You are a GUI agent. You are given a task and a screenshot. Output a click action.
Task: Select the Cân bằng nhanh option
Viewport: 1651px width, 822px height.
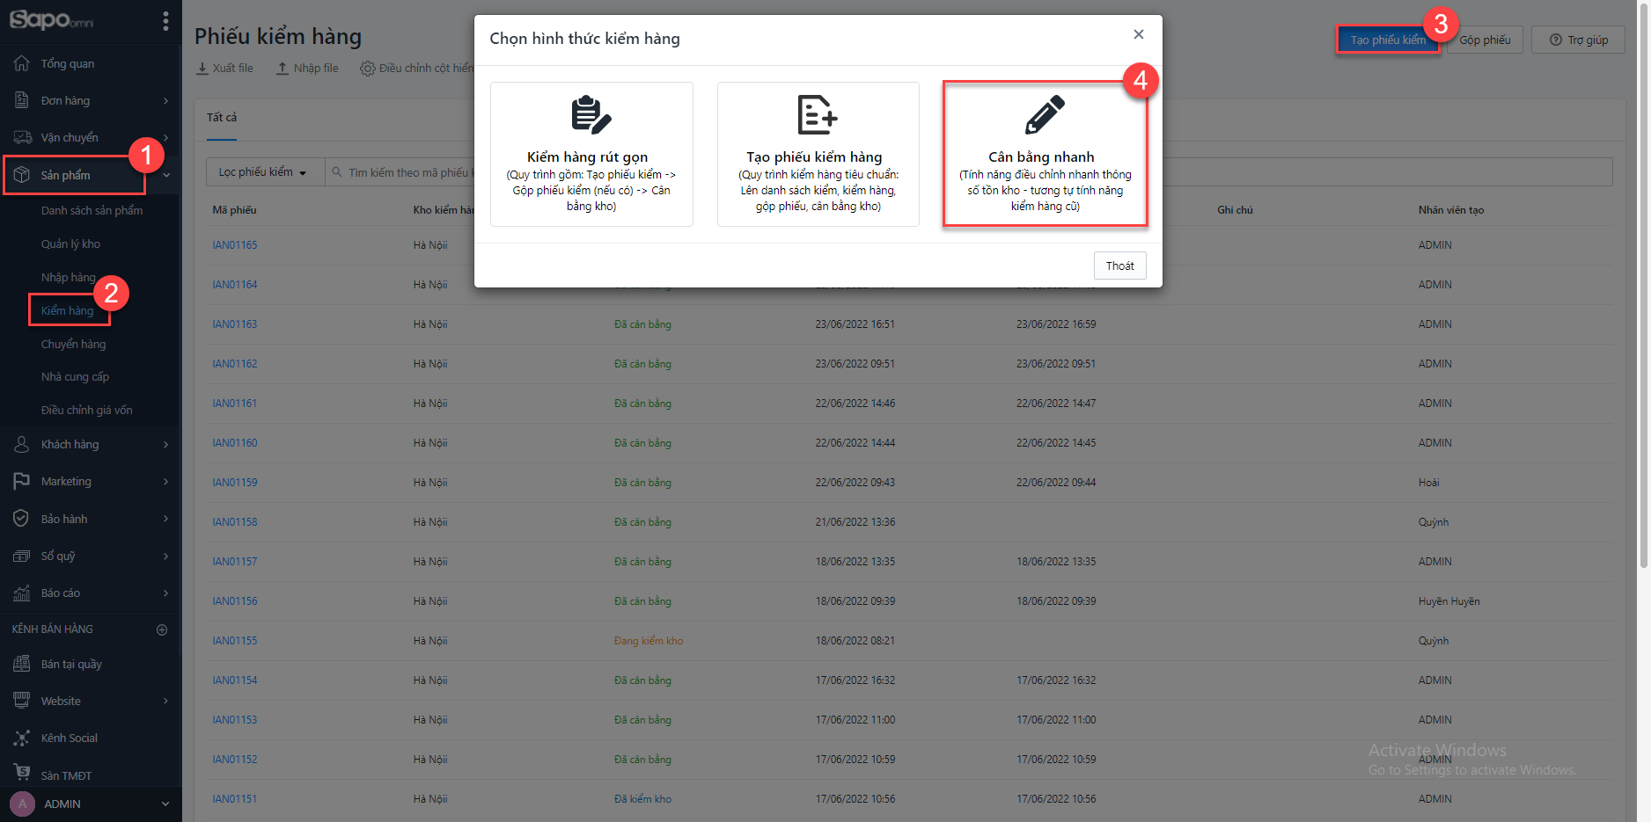tap(1046, 154)
